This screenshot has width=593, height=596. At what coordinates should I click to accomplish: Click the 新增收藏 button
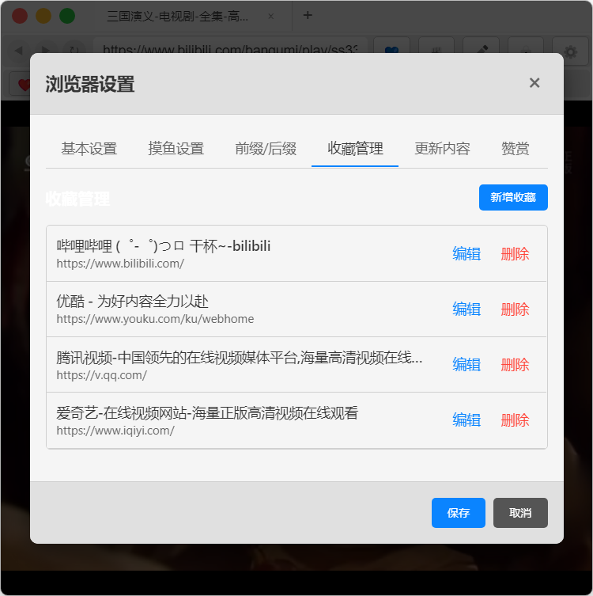(x=513, y=197)
